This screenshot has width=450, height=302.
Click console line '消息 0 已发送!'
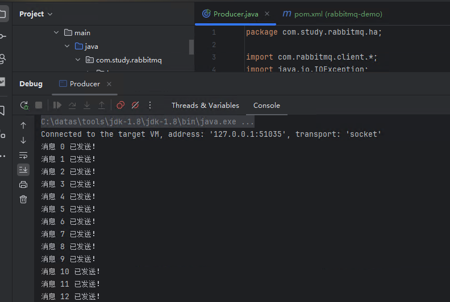68,146
